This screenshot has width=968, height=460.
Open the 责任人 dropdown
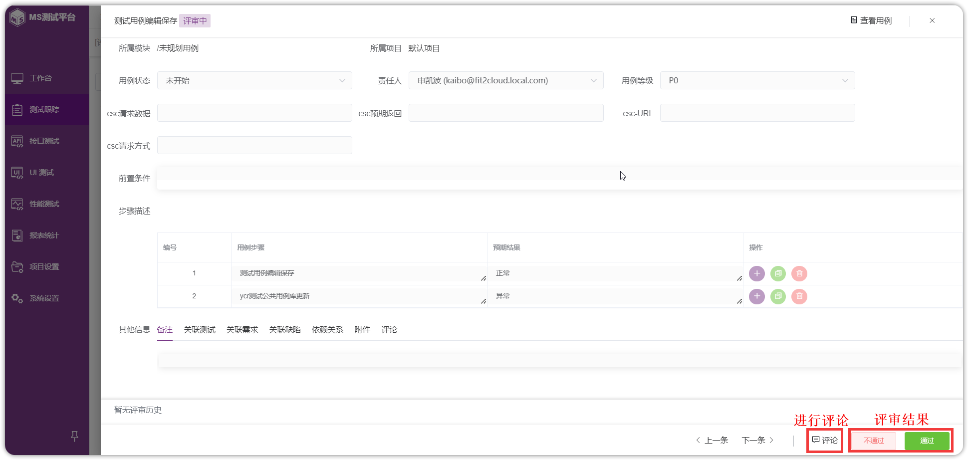tap(506, 80)
